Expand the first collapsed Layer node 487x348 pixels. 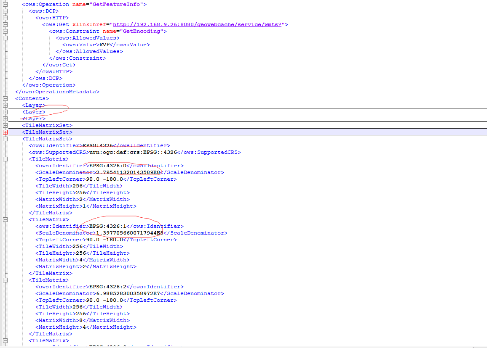pyautogui.click(x=5, y=105)
